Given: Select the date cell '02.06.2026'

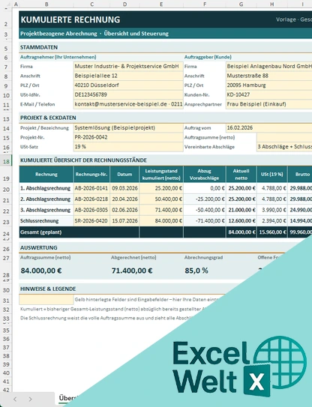Looking at the screenshot, I should pos(124,210).
